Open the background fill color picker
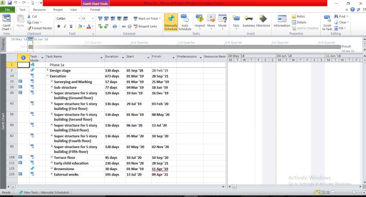Screen dimensions: 366x197 81,26
